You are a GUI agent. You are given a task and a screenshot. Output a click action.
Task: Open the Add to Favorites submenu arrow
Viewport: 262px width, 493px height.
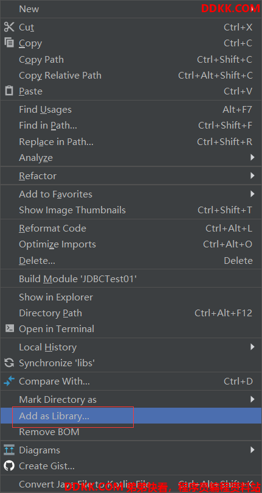pos(252,194)
